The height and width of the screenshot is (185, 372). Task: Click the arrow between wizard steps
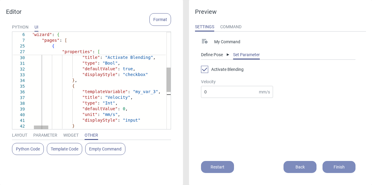coord(228,55)
